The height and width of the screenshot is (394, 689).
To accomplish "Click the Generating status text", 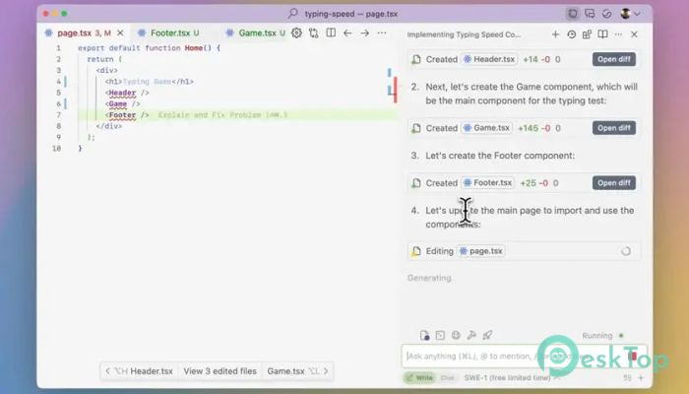I will [x=429, y=278].
